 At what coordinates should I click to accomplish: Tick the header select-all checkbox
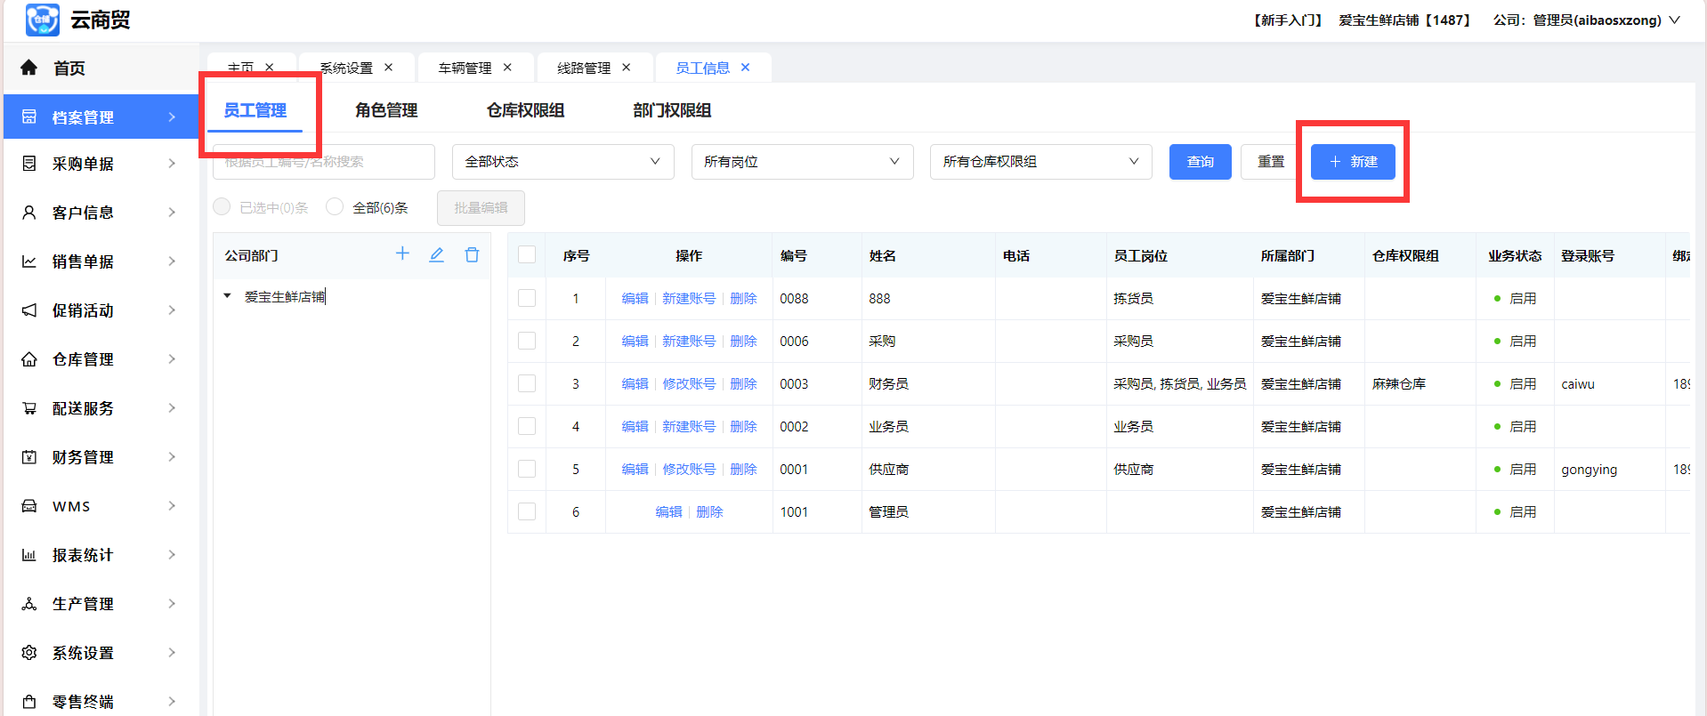pos(527,255)
